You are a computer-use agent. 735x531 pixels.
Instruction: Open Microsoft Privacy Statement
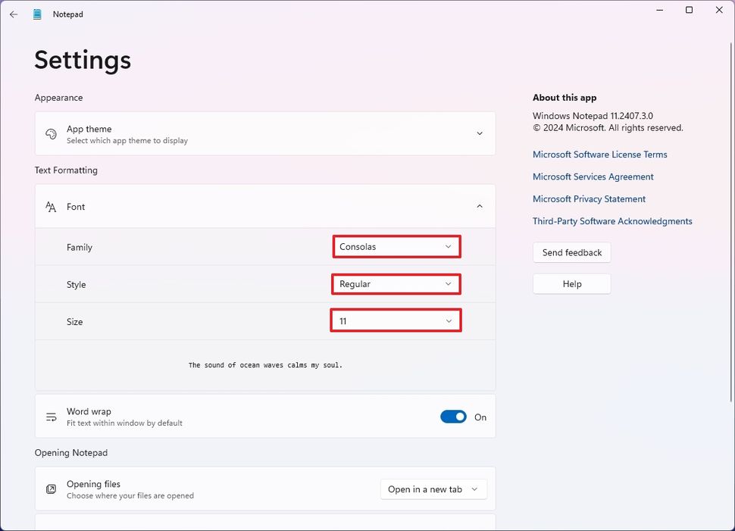589,198
